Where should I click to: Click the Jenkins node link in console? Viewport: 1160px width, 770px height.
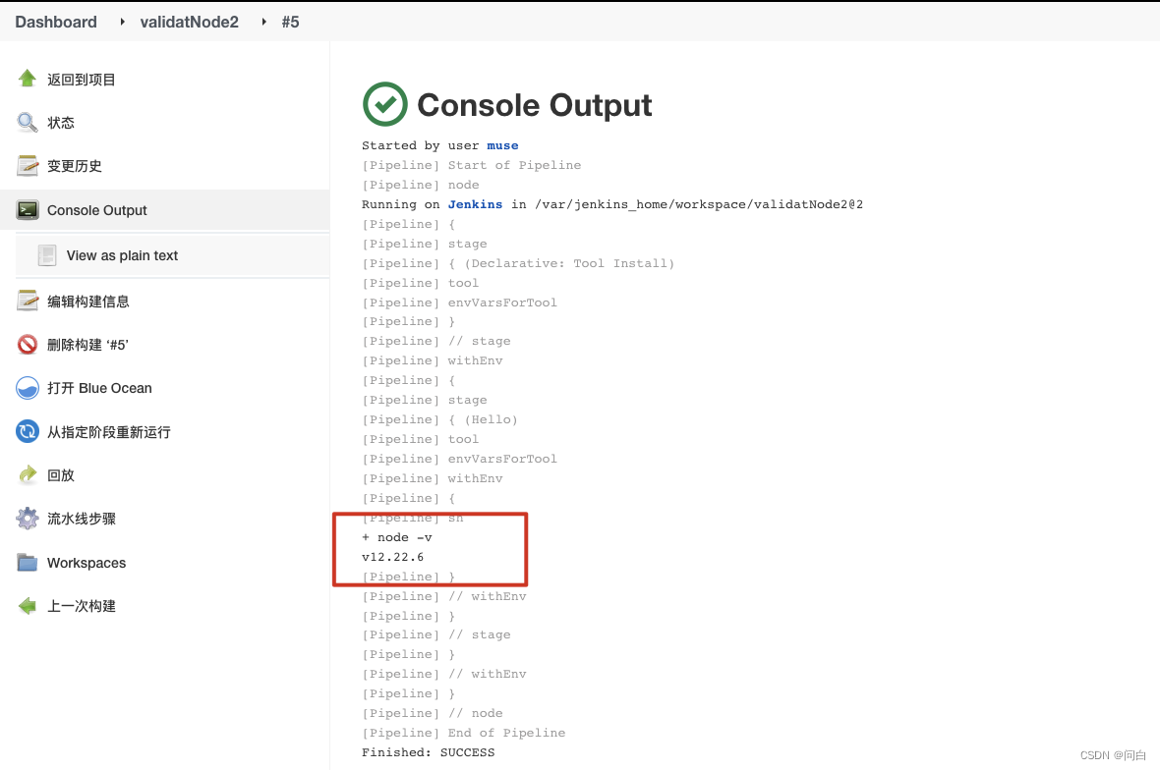pos(475,204)
